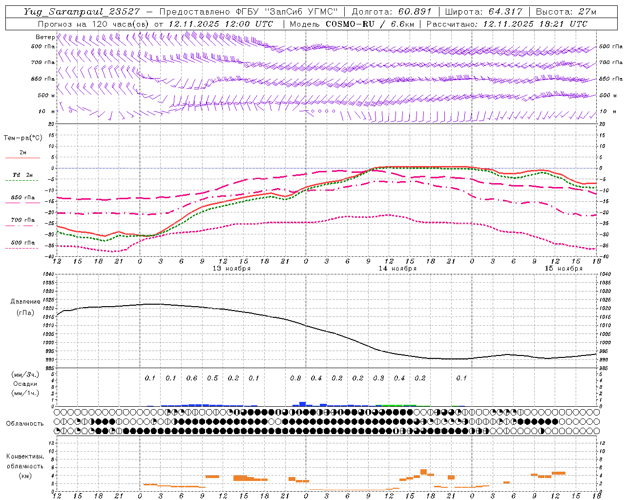Click the Долгота: 60.891 header field
Image resolution: width=625 pixels, height=500 pixels.
[x=392, y=12]
